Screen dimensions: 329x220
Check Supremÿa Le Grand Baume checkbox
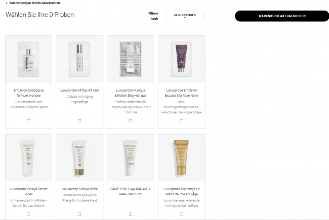tap(182, 214)
